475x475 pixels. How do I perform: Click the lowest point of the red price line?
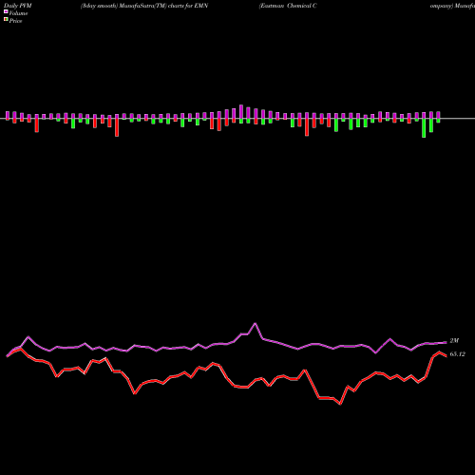pyautogui.click(x=340, y=404)
